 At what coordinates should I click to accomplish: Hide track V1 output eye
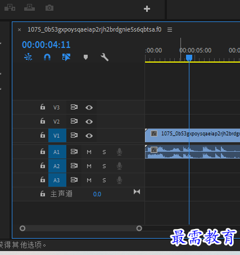pyautogui.click(x=89, y=135)
